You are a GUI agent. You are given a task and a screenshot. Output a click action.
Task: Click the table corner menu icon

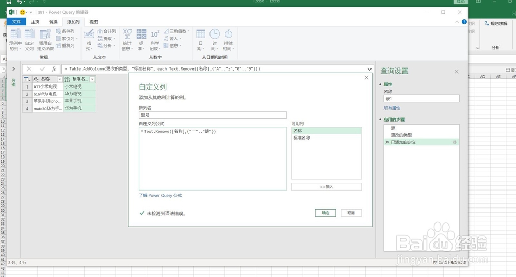(27, 79)
